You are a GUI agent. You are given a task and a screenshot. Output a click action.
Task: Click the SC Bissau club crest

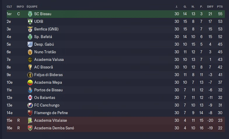[x=30, y=14]
